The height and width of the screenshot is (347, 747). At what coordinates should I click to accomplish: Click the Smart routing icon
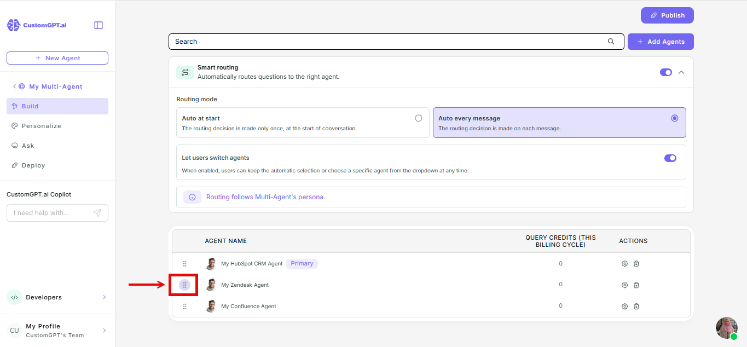[x=185, y=72]
